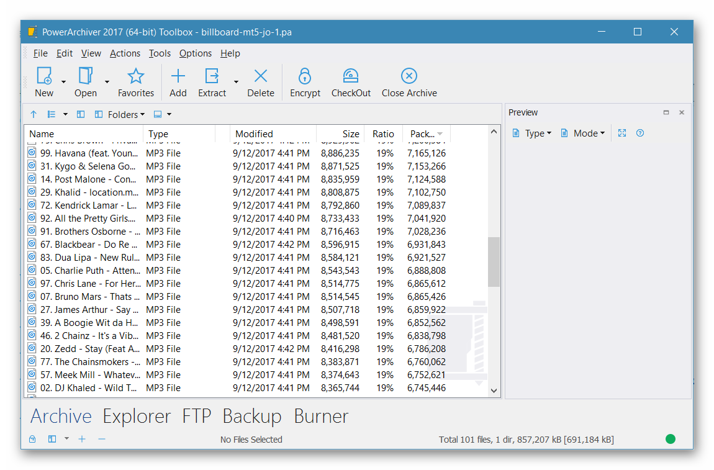The image size is (714, 470).
Task: Expand the dropdown arrow beside Extract
Action: pyautogui.click(x=236, y=82)
